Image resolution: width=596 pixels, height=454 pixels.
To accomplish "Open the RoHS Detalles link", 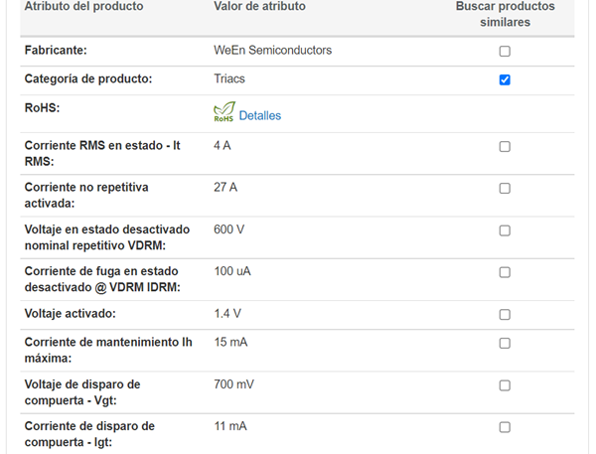I will point(260,116).
